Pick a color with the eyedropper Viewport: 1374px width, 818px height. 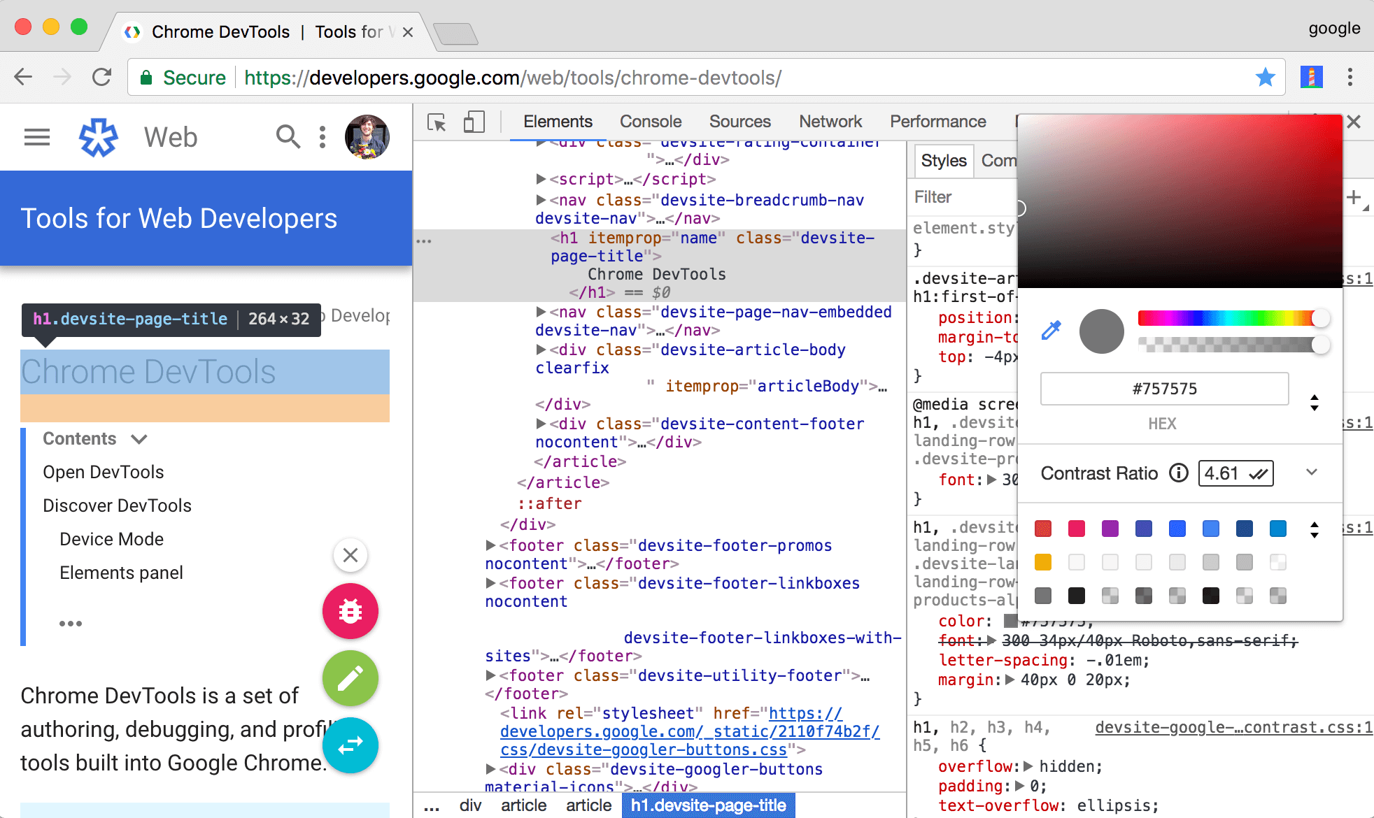(1051, 331)
